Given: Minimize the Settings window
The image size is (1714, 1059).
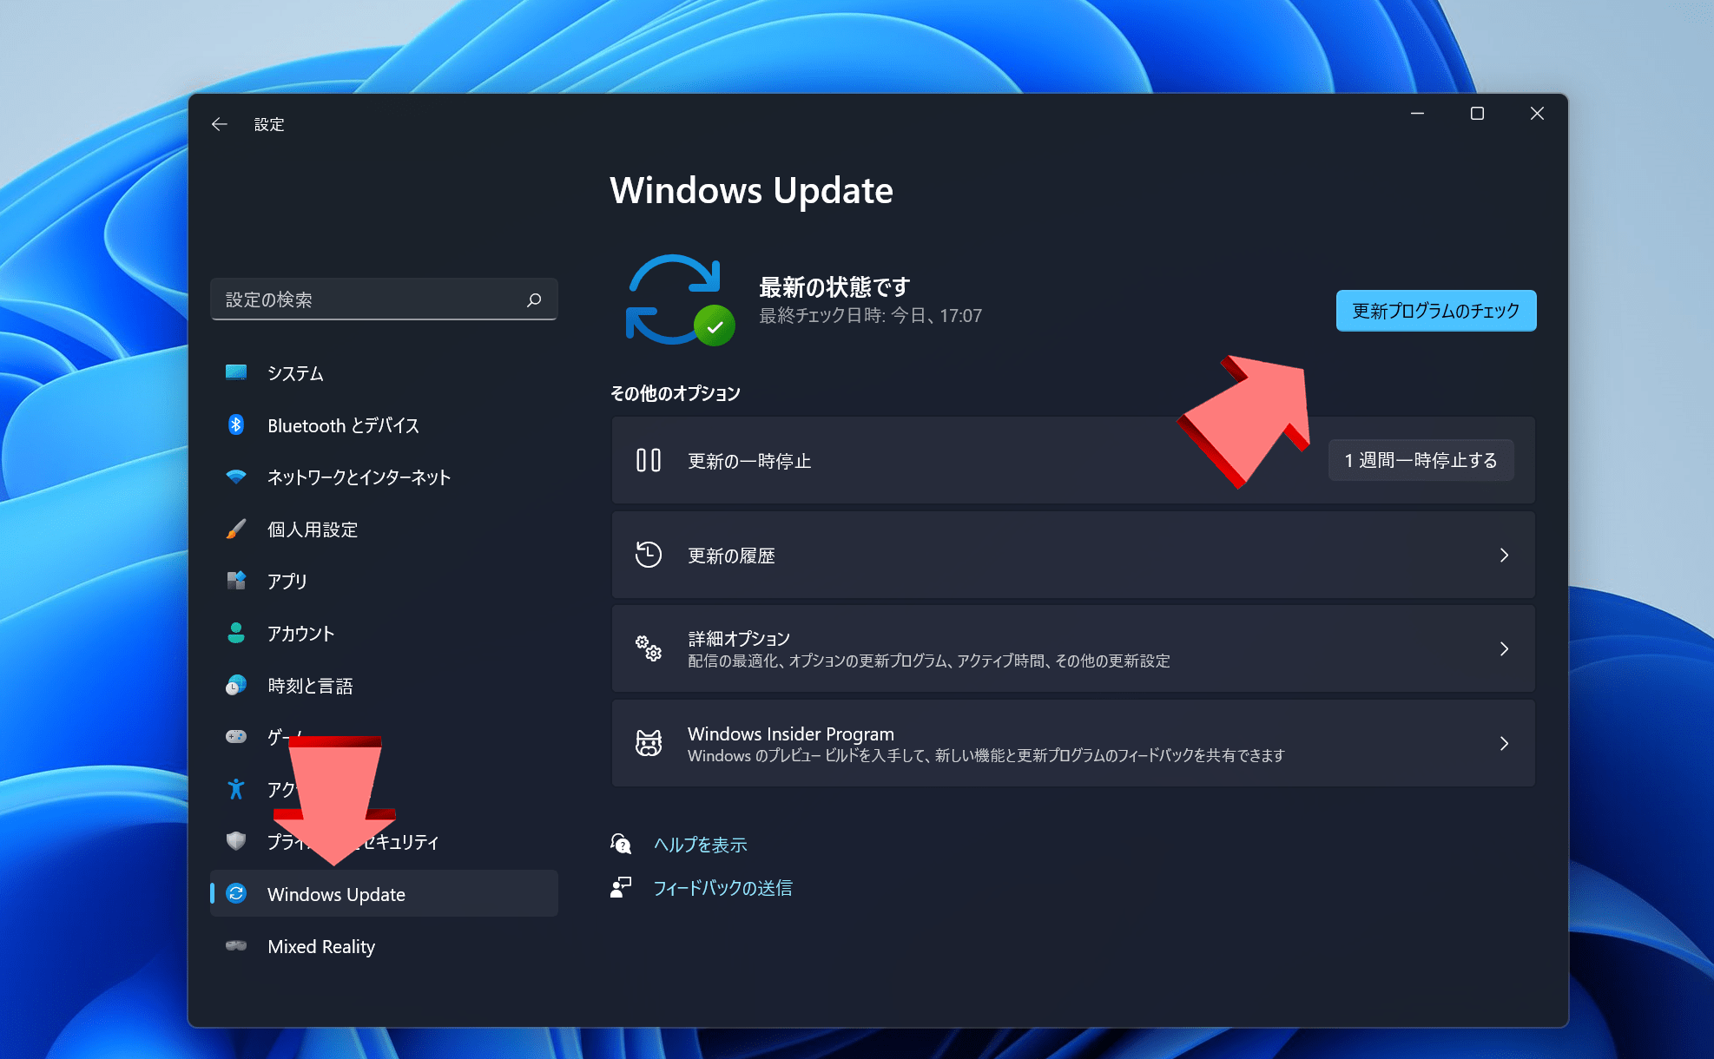Looking at the screenshot, I should pos(1417,114).
